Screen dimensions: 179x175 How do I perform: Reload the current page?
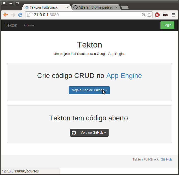20,15
